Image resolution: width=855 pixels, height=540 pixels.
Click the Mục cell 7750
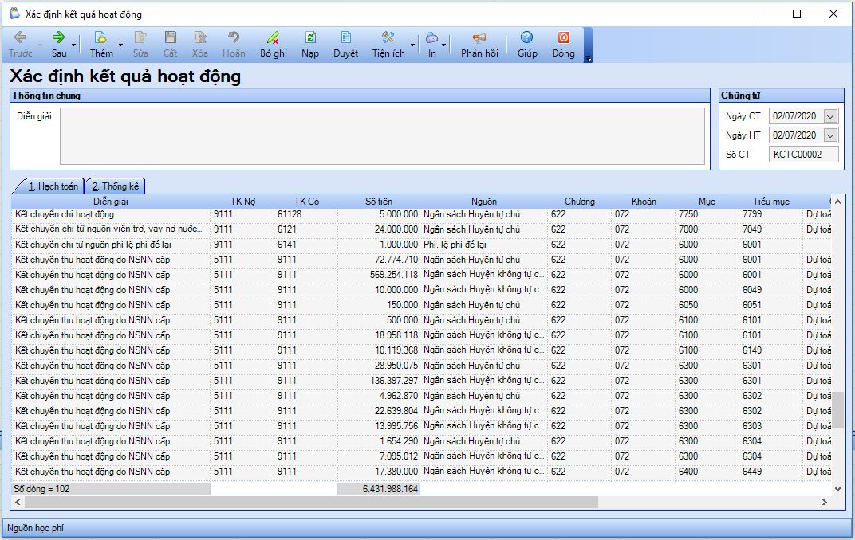pos(707,214)
